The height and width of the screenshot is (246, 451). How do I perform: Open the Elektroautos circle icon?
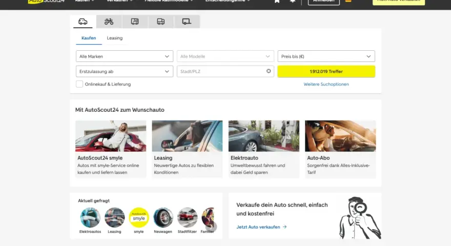pyautogui.click(x=90, y=217)
